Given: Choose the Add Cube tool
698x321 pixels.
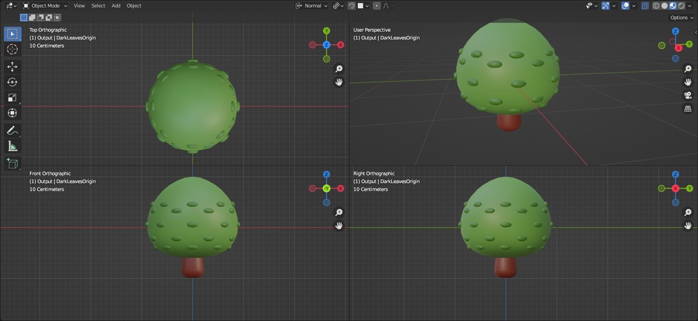Looking at the screenshot, I should [12, 163].
